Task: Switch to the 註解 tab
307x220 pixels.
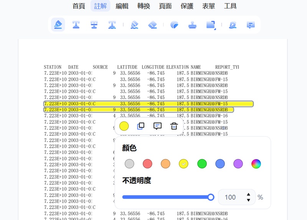Action: tap(100, 6)
